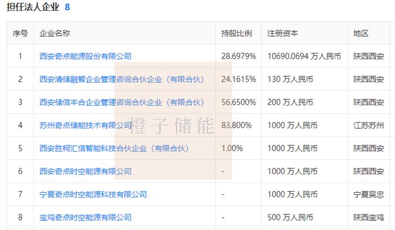Viewport: 395px width, 230px height.
Task: Select 陕西西安 region in row 1
Action: pyautogui.click(x=368, y=57)
